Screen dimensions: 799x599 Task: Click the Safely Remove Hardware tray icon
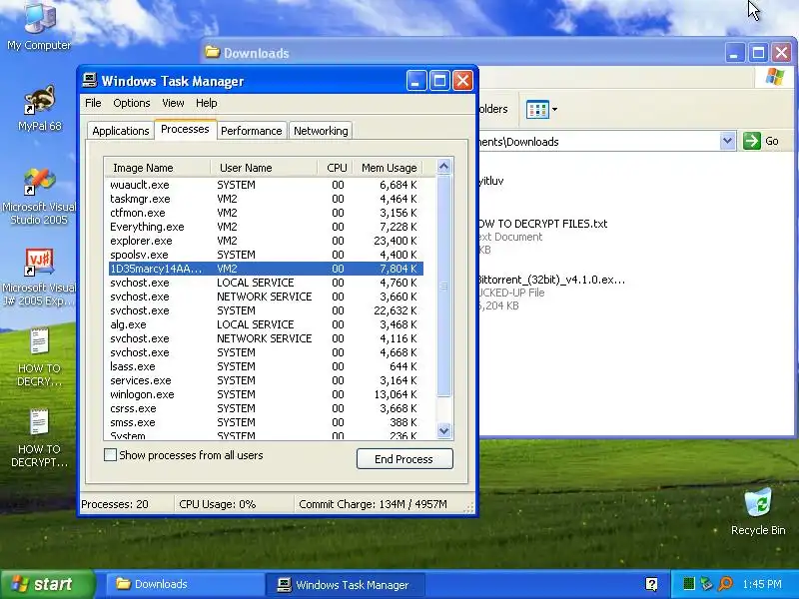(x=706, y=584)
